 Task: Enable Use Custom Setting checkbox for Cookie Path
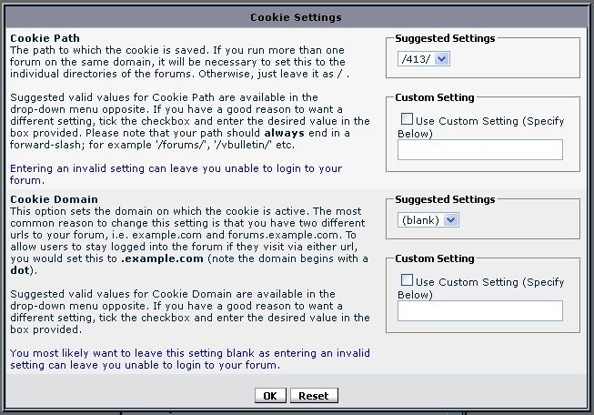[407, 120]
